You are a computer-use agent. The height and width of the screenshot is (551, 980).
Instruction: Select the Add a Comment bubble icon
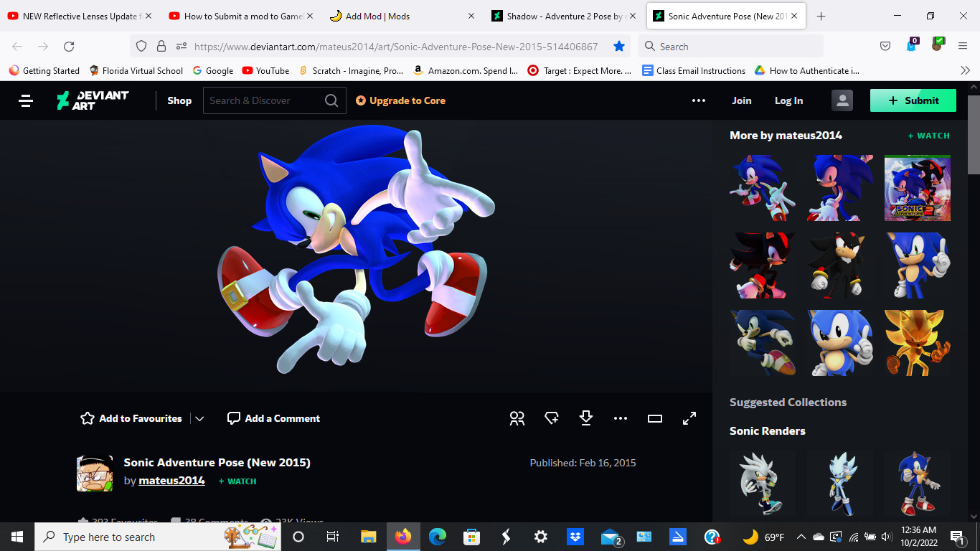tap(233, 418)
